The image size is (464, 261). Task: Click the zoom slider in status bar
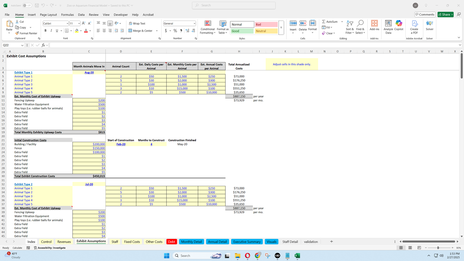click(438, 248)
